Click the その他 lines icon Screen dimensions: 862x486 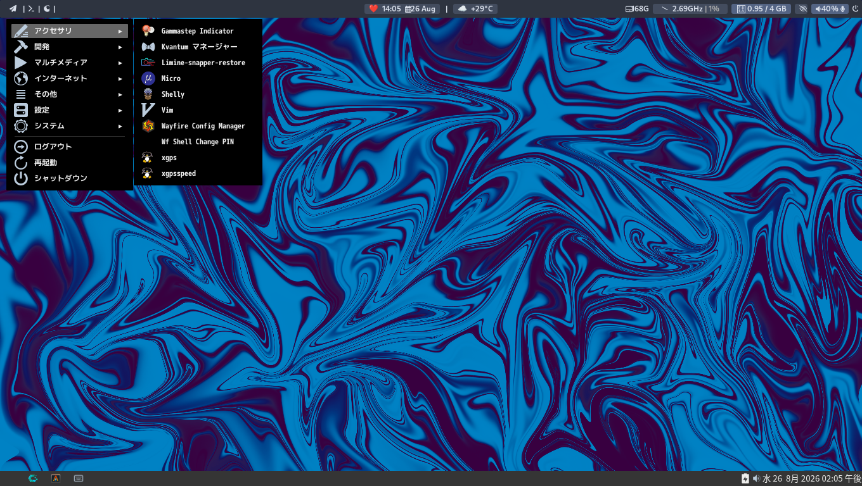point(21,94)
